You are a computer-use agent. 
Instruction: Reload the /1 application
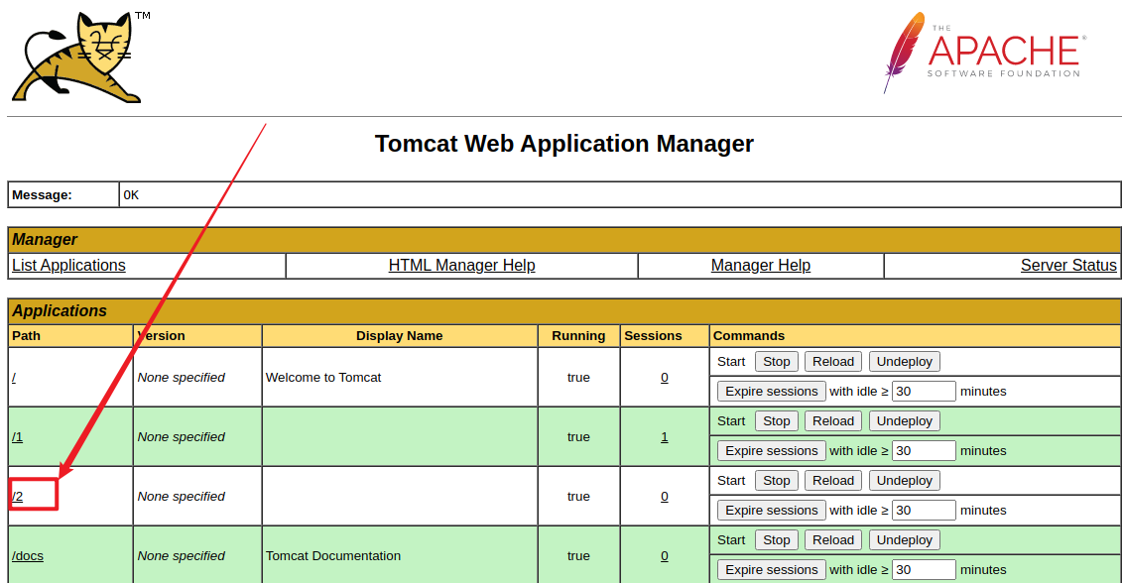(833, 421)
